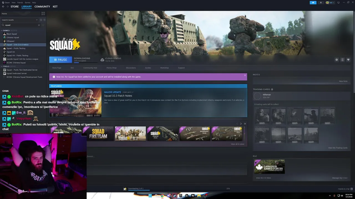Open game settings gear for Squad
The width and height of the screenshot is (355, 199).
click(337, 60)
